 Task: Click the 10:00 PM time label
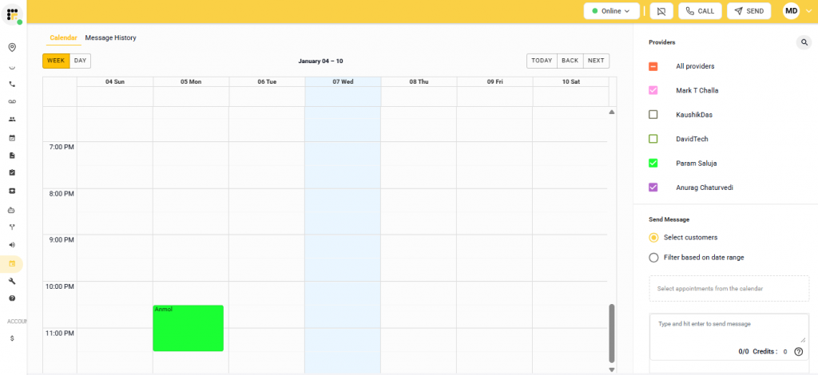coord(60,287)
